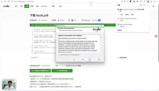Open the Docker install method dropdown
Viewport: 159px width, 91px height.
click(62, 20)
